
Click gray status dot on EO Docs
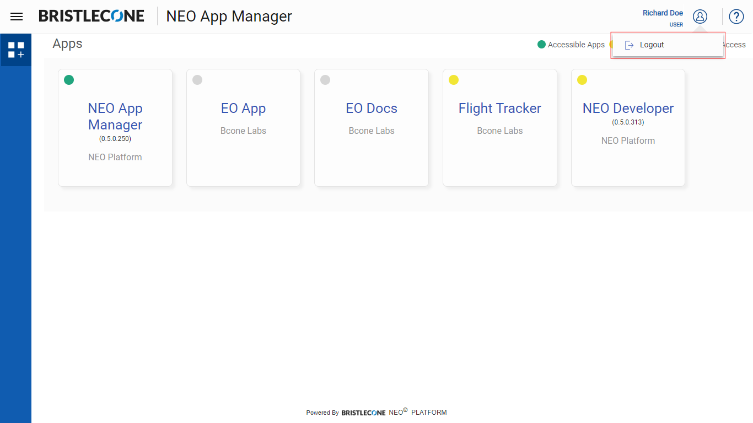point(325,80)
